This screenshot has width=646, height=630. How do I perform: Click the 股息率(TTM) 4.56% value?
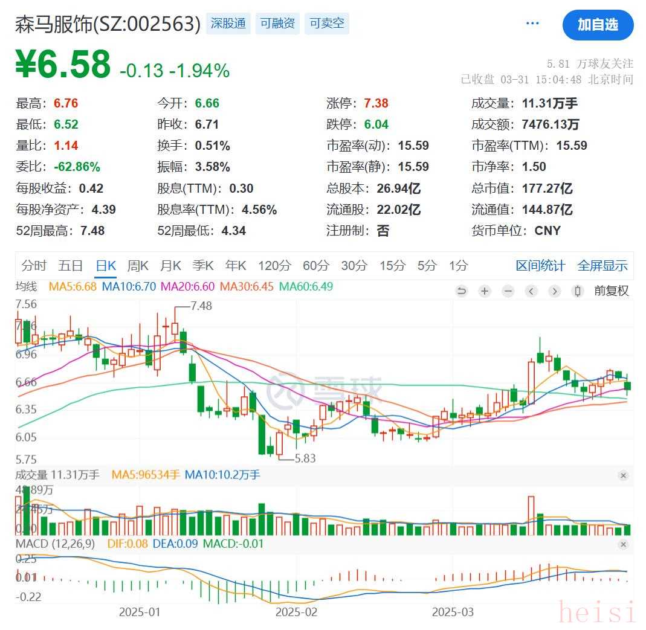[259, 210]
